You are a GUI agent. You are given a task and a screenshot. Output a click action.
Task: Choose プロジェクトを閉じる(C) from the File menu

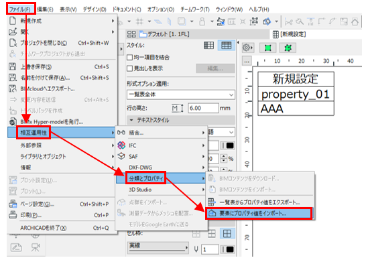coord(62,43)
